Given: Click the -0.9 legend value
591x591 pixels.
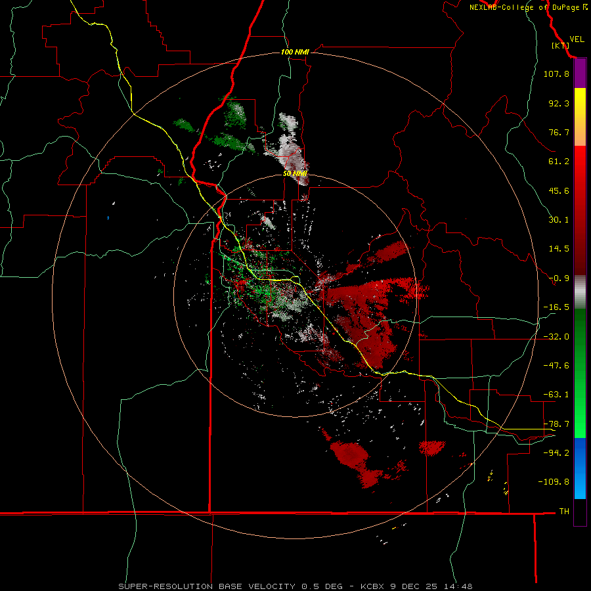Looking at the screenshot, I should (559, 278).
